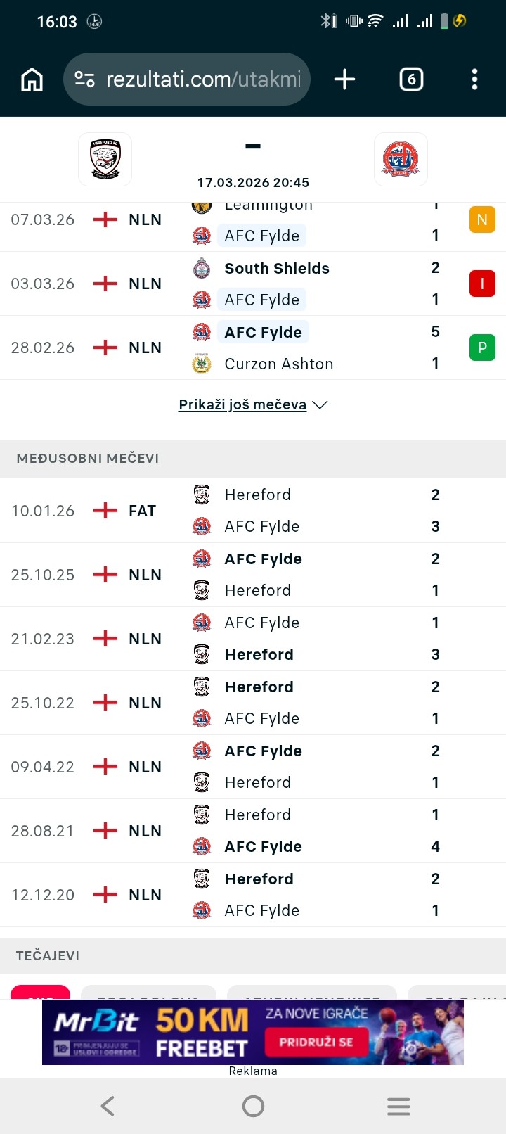The image size is (506, 1134).
Task: Open the tab switcher showing 6 tabs
Action: pyautogui.click(x=411, y=79)
